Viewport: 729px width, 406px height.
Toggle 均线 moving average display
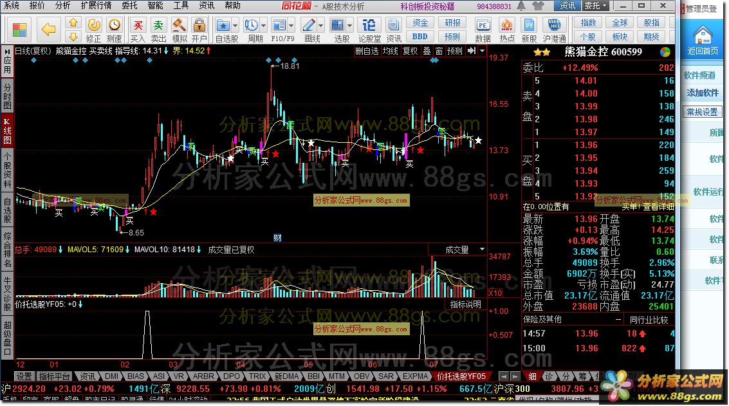click(x=390, y=51)
